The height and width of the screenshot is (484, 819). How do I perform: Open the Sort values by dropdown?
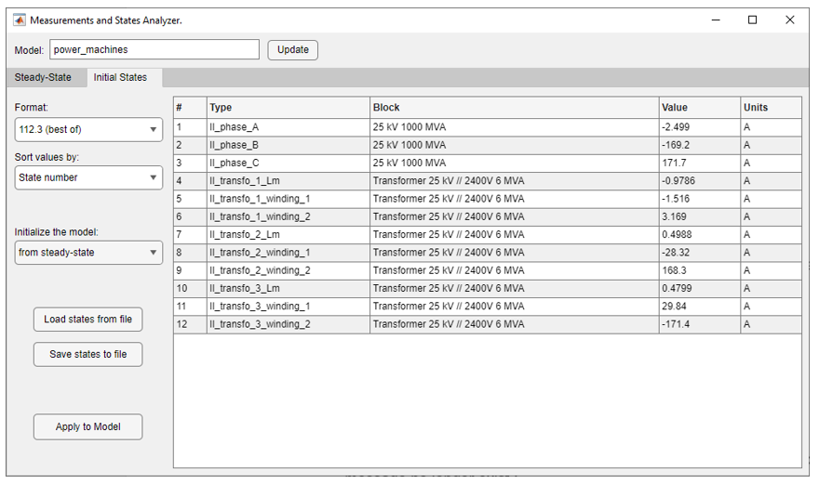point(88,177)
